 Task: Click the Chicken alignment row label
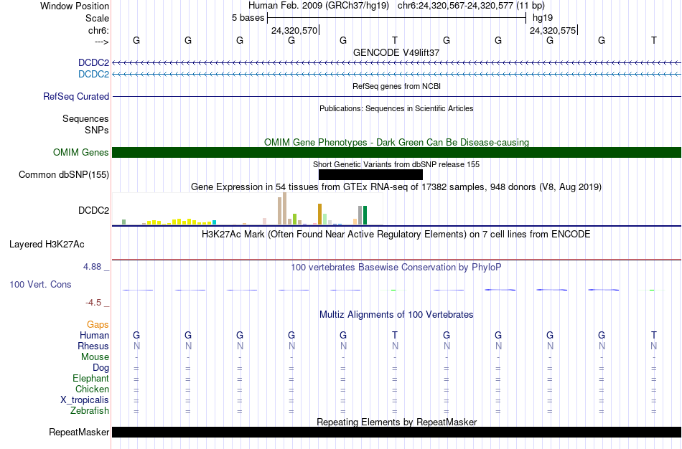coord(92,389)
